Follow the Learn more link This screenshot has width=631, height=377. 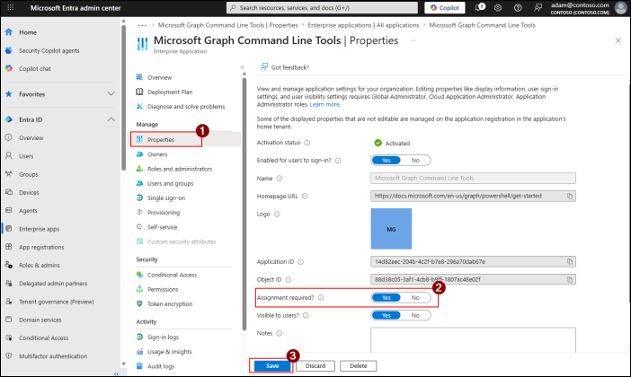tap(325, 104)
